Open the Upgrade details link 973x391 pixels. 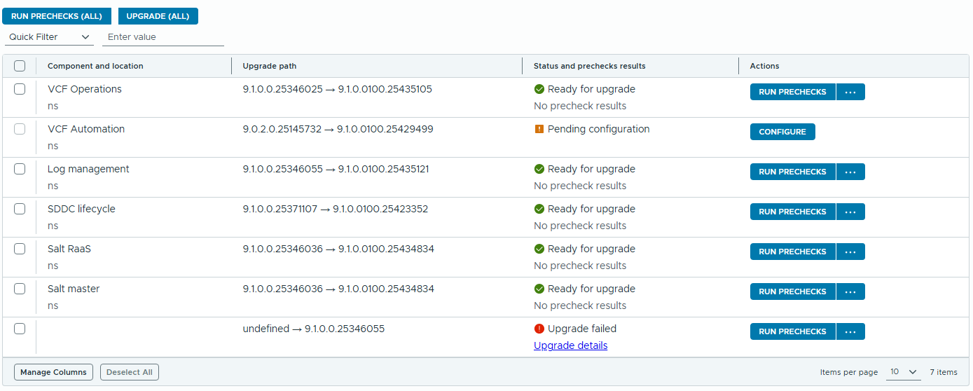coord(570,345)
